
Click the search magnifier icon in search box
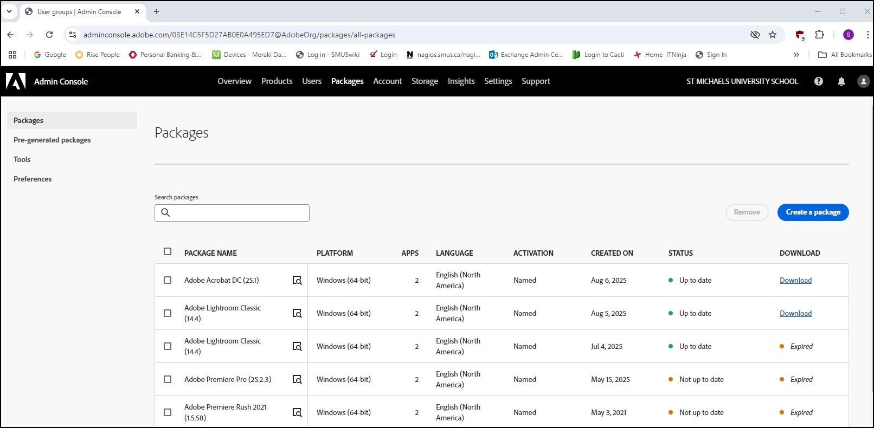tap(166, 213)
